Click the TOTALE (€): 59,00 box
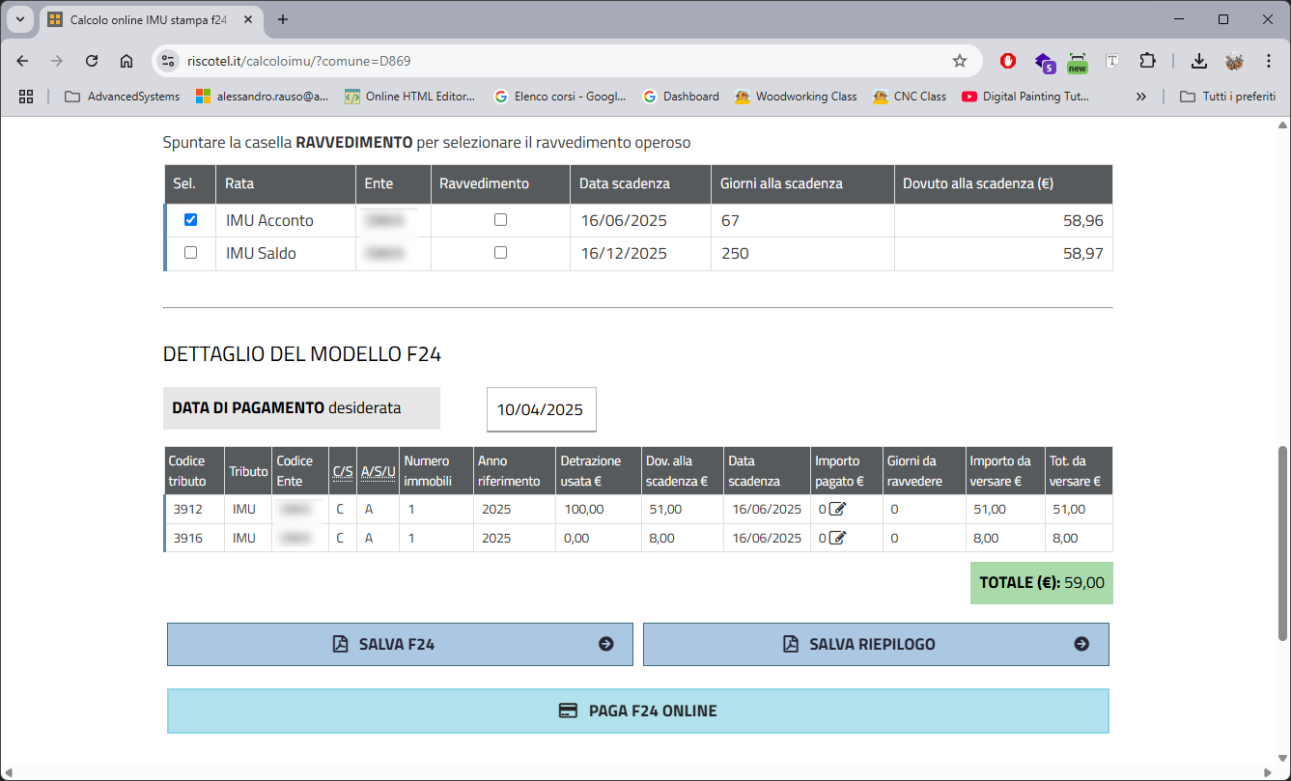Viewport: 1291px width, 781px height. pos(1042,583)
